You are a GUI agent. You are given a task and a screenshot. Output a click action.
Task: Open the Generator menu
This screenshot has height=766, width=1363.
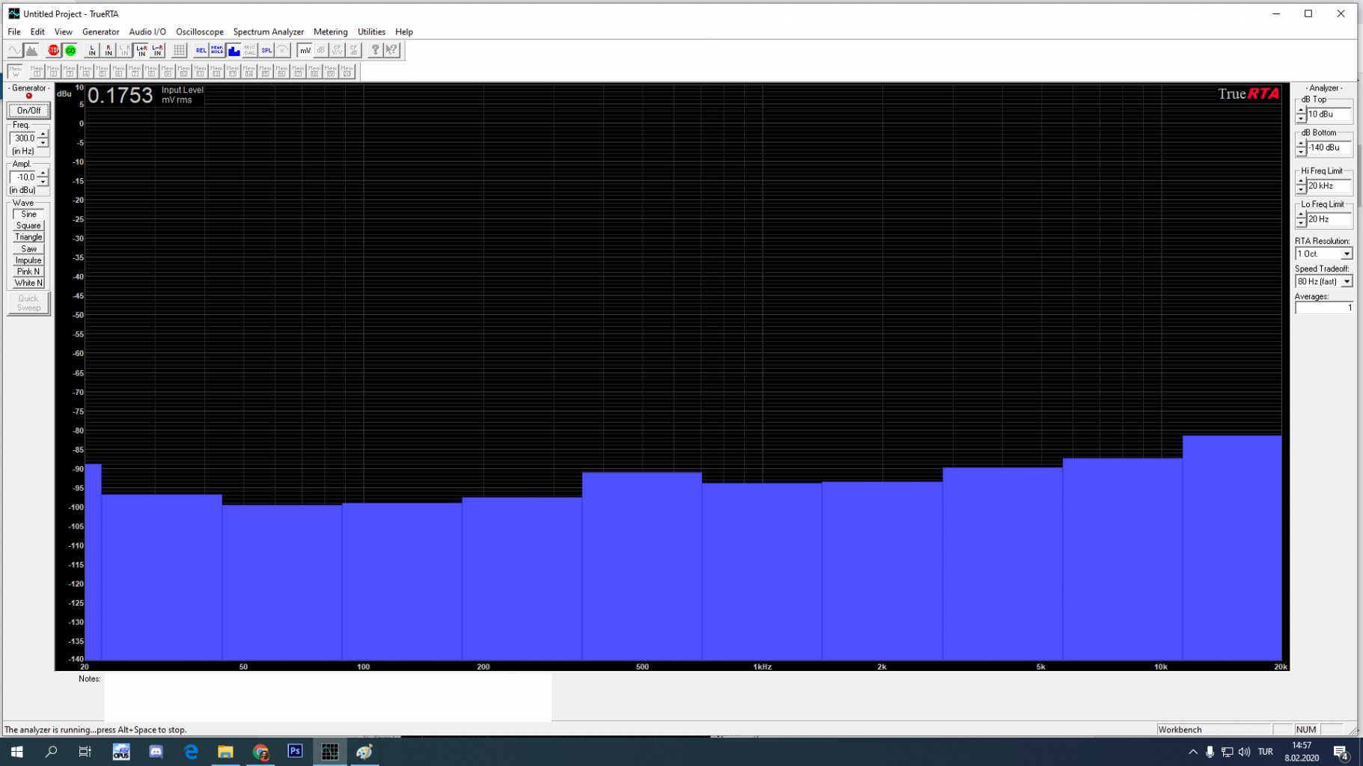click(x=100, y=31)
